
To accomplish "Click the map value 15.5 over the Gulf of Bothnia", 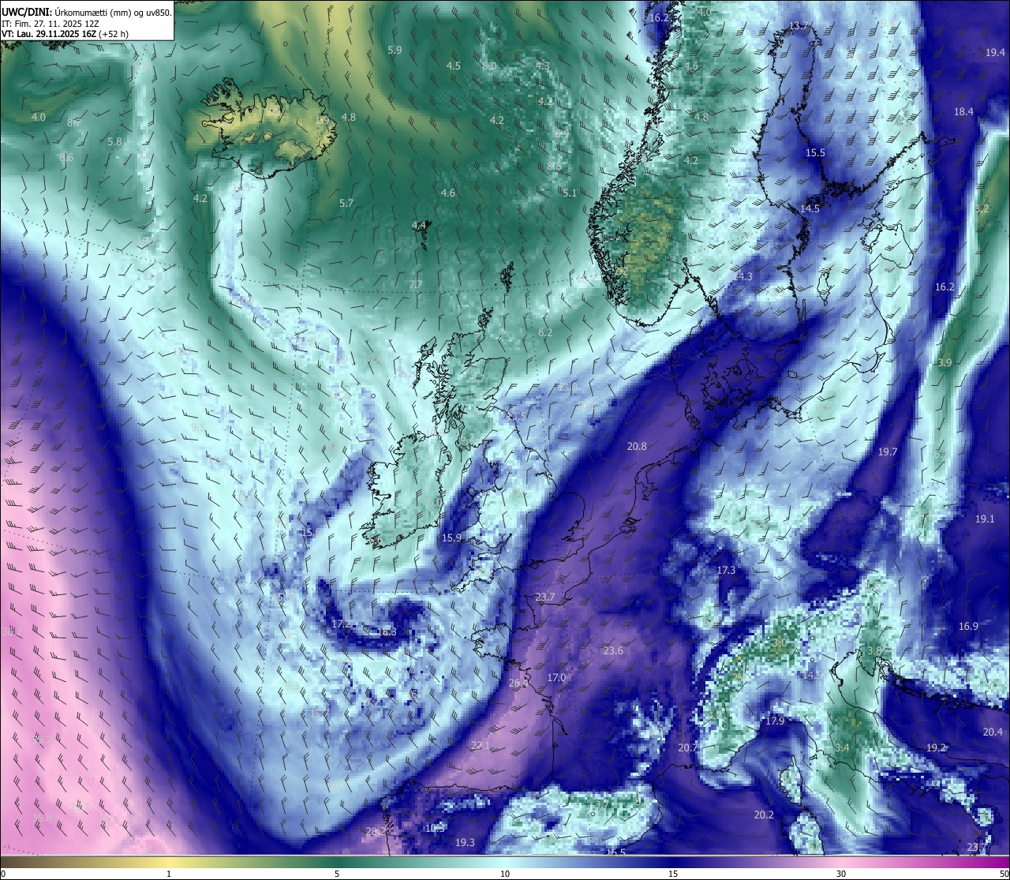I will pyautogui.click(x=815, y=153).
